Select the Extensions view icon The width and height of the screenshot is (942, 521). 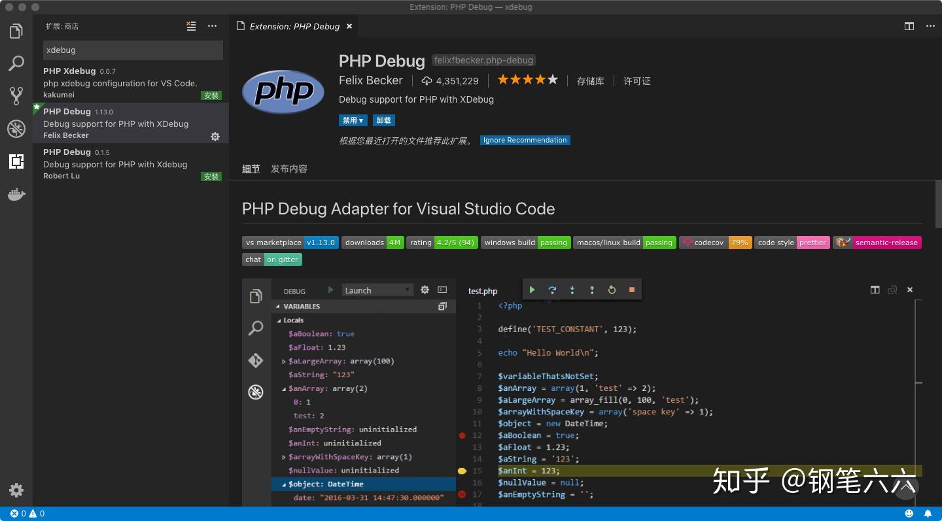16,161
